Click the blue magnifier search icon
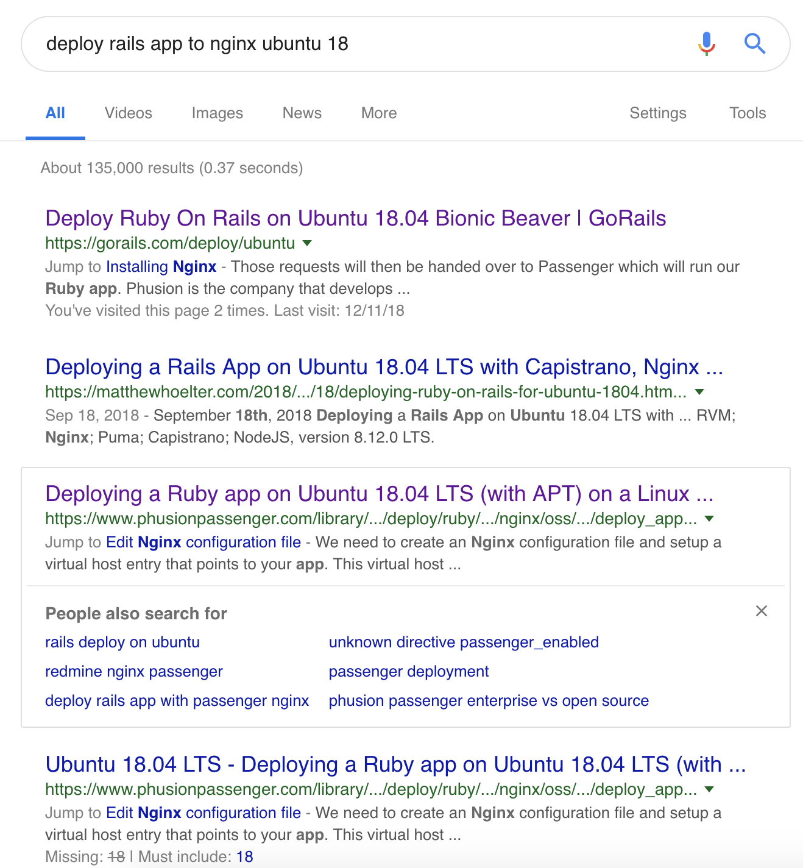This screenshot has height=868, width=803. click(755, 44)
